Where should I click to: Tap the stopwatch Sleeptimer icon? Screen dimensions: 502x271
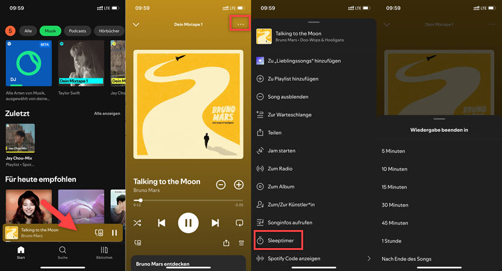(260, 240)
